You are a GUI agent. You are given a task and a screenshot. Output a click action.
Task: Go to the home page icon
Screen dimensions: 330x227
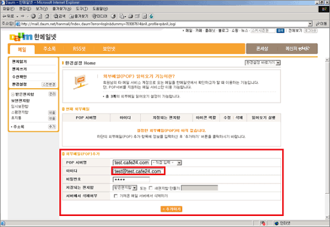coord(47,16)
